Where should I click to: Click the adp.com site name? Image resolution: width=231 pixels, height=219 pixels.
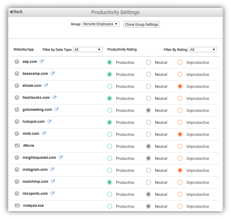tap(30, 62)
